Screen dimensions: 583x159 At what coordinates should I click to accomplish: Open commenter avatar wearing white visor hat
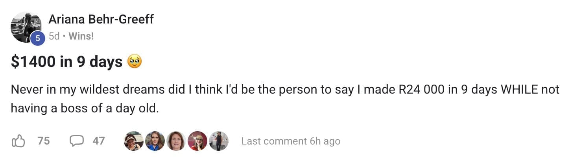point(134,141)
